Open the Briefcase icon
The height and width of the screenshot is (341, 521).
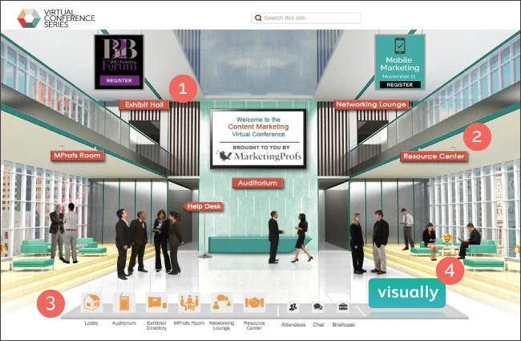point(343,306)
